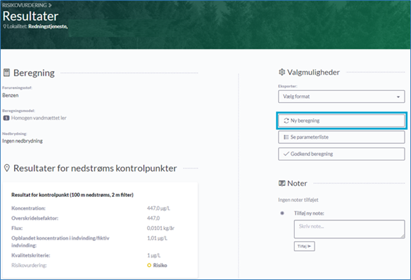Click the Redningstjeneste locality link
Screen dimensions: 411x280
48,26
